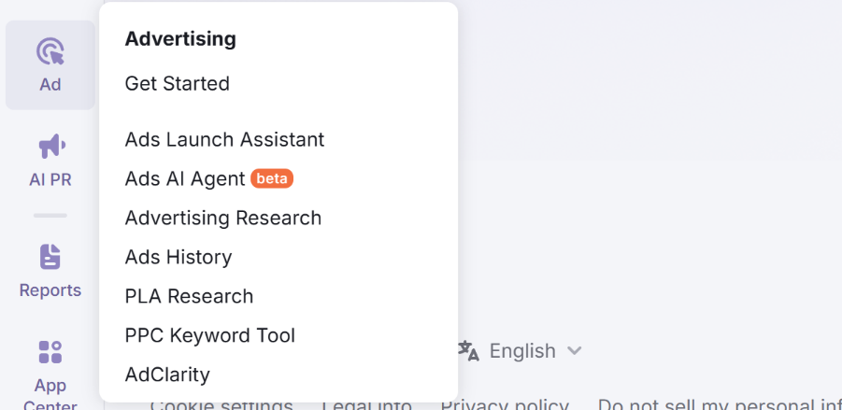Expand the English language chevron
This screenshot has width=842, height=410.
coord(575,351)
